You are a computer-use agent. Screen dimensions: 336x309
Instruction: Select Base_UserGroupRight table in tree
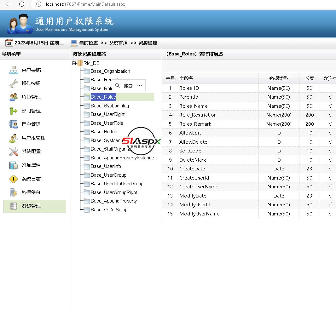coord(114,192)
